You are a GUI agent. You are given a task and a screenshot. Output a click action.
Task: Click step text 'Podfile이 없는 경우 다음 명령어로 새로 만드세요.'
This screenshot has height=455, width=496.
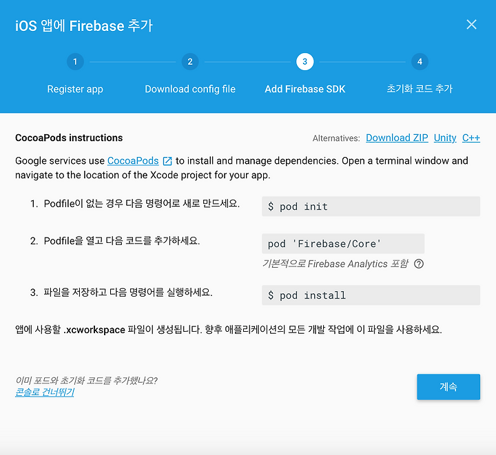(x=142, y=204)
